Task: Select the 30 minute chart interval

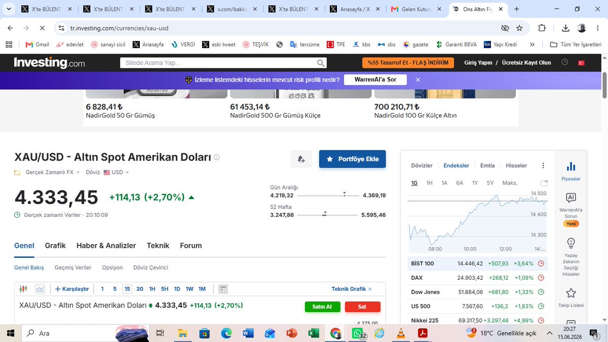Action: coord(140,289)
